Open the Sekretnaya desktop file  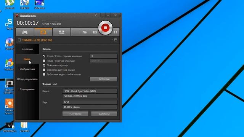pyautogui.click(x=10, y=127)
